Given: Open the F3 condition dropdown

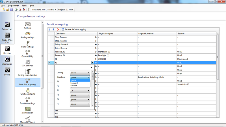Looking at the screenshot, I should pyautogui.click(x=80, y=95).
